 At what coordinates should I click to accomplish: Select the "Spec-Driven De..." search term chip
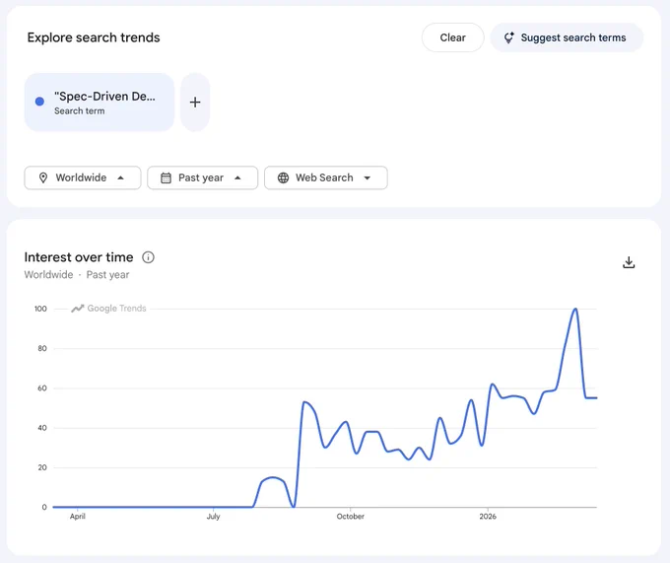pyautogui.click(x=100, y=103)
